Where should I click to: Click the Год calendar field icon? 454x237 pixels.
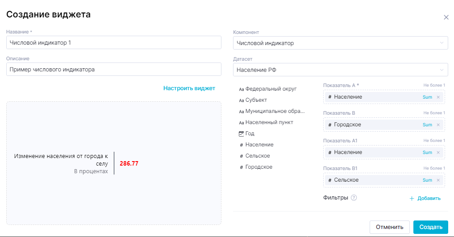coord(242,133)
